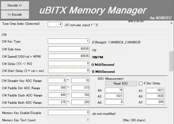Screen dimensions: 174x124
Task: Click Paddle Dot ADC Range field showing 300
Action: tap(57, 88)
